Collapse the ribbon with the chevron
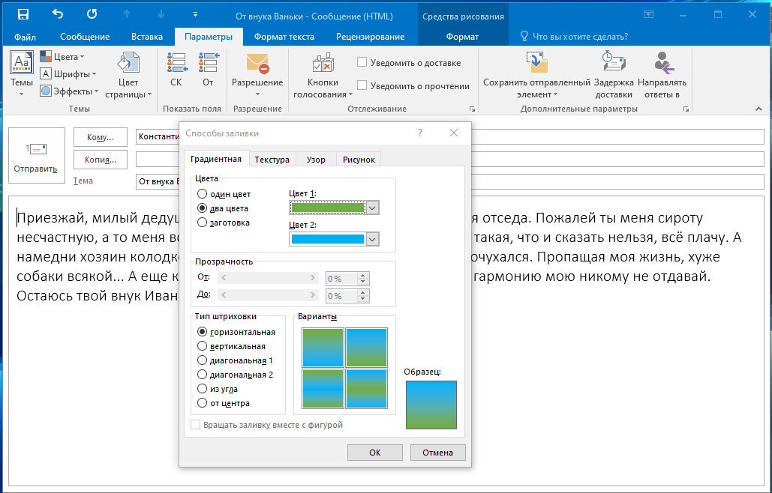The width and height of the screenshot is (772, 493). [x=758, y=109]
